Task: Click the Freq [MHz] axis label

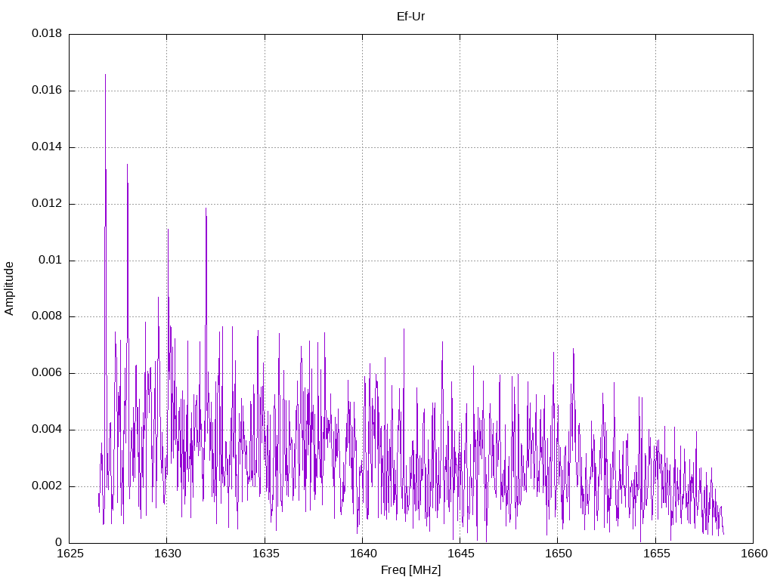Action: pyautogui.click(x=410, y=570)
